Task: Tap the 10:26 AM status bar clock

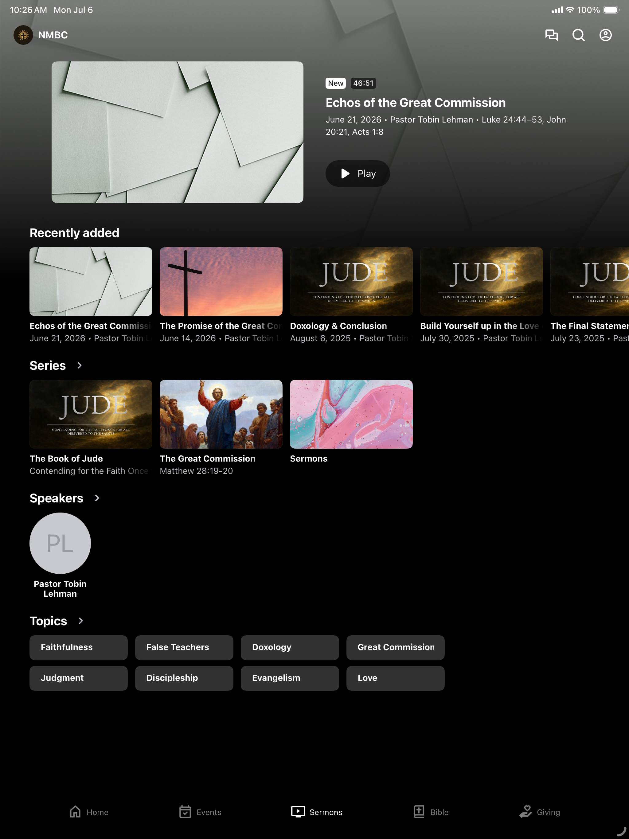Action: click(x=29, y=10)
